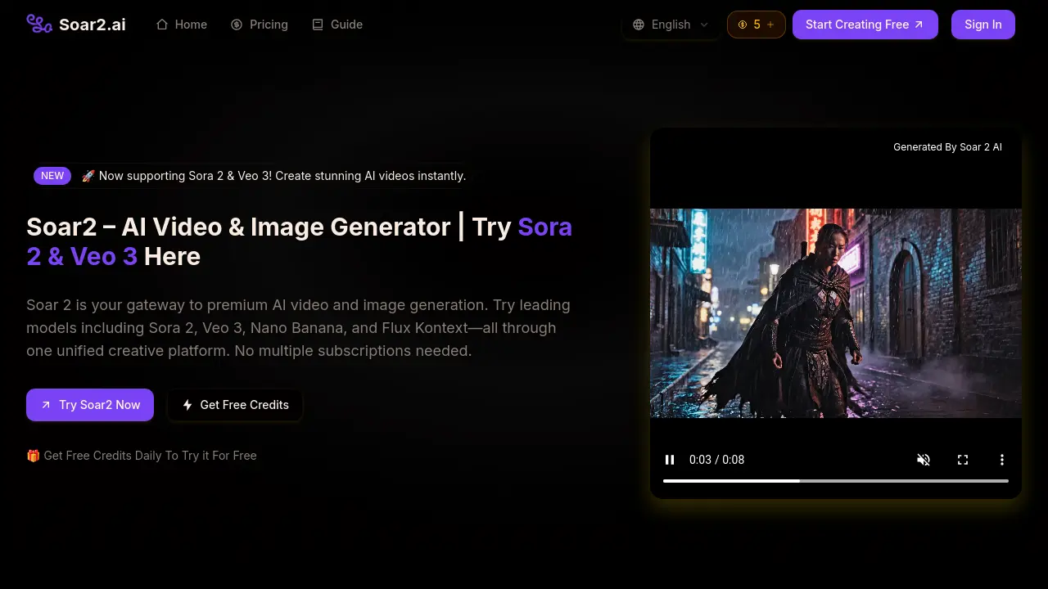Viewport: 1048px width, 589px height.
Task: Click the credits counter showing 5
Action: tap(757, 25)
